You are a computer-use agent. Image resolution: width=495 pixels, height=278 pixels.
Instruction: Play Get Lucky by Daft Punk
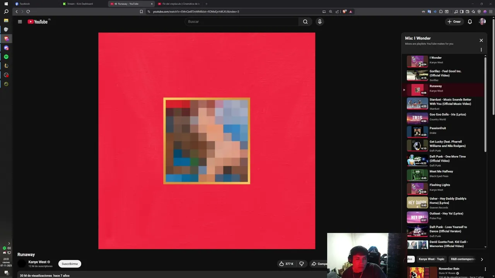click(443, 146)
